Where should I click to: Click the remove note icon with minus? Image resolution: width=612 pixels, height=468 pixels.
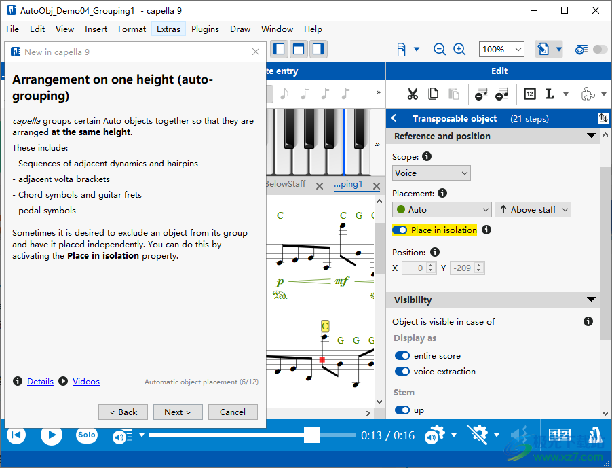click(481, 94)
